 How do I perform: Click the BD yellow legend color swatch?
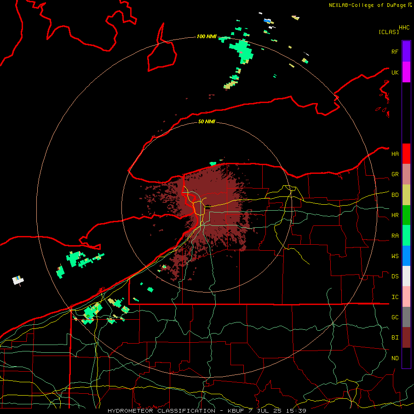(406, 195)
